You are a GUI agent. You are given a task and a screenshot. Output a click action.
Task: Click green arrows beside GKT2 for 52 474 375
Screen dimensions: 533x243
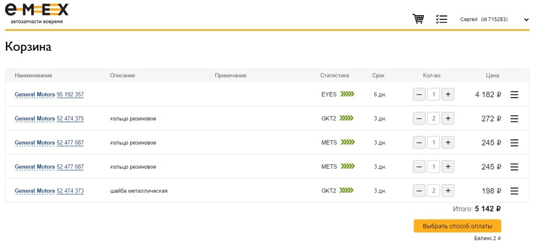[x=346, y=118]
